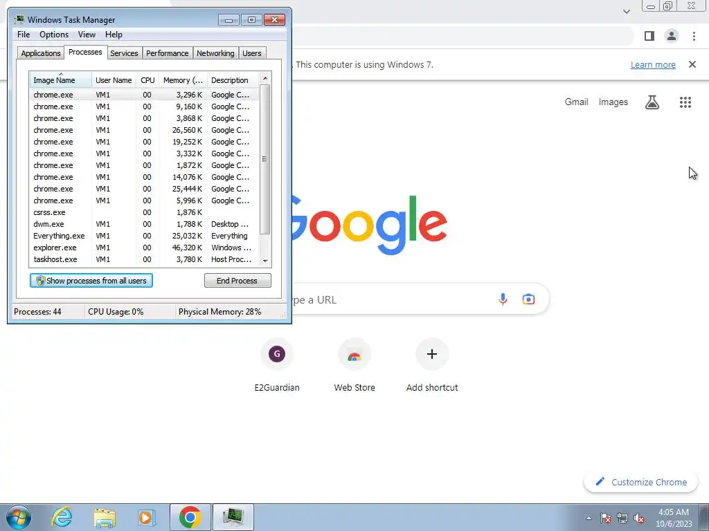Image resolution: width=709 pixels, height=531 pixels.
Task: Click the Action Center flag tray icon
Action: pos(606,518)
